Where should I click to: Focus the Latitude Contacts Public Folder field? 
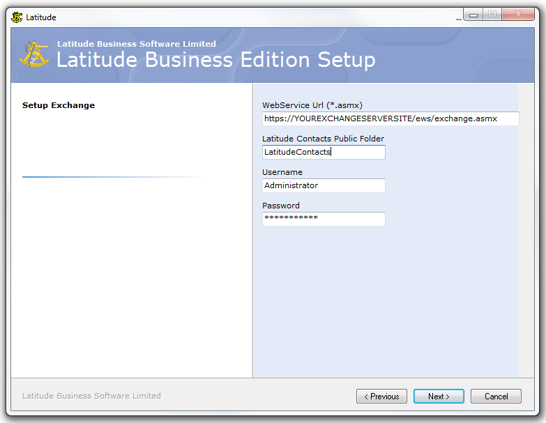click(x=324, y=152)
